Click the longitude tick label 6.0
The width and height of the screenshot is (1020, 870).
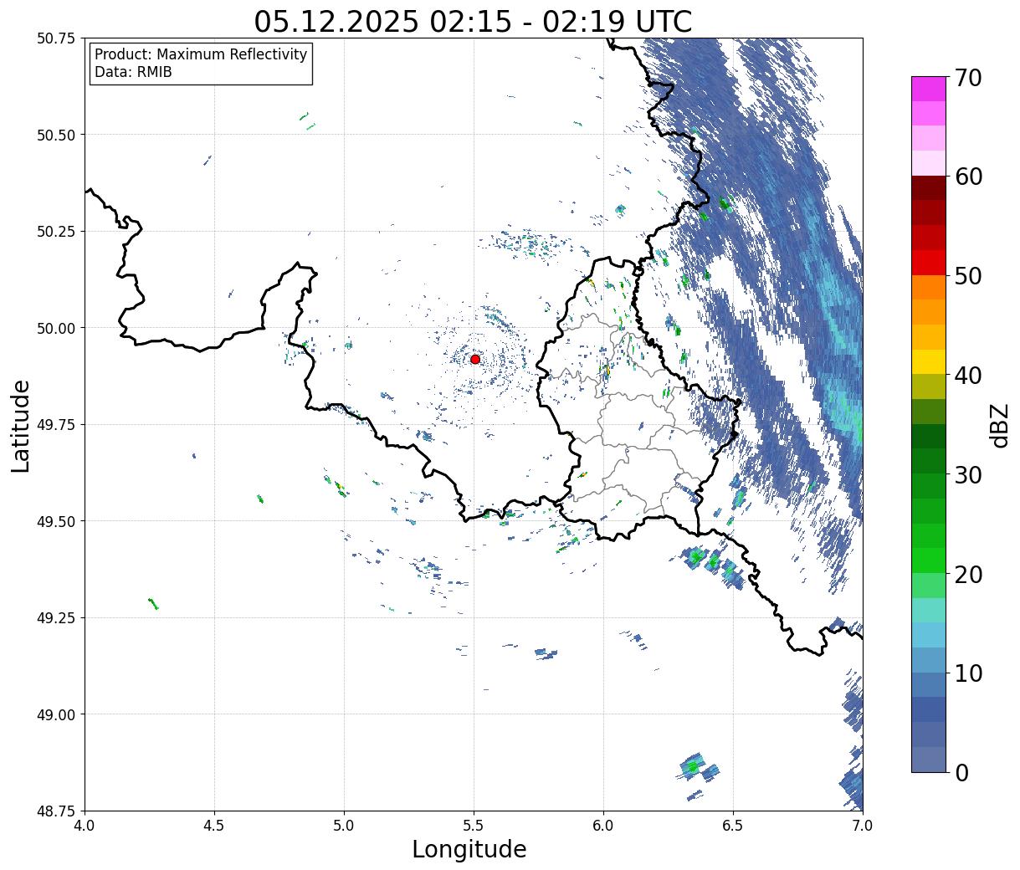point(603,825)
